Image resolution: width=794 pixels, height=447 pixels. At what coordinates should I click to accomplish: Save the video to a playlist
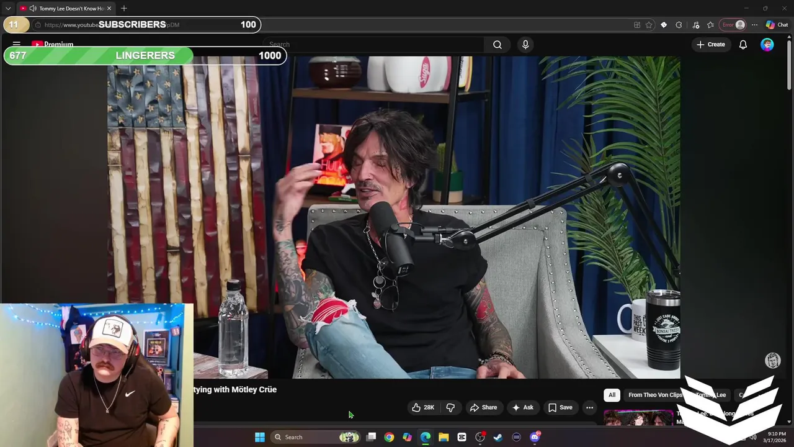tap(560, 407)
